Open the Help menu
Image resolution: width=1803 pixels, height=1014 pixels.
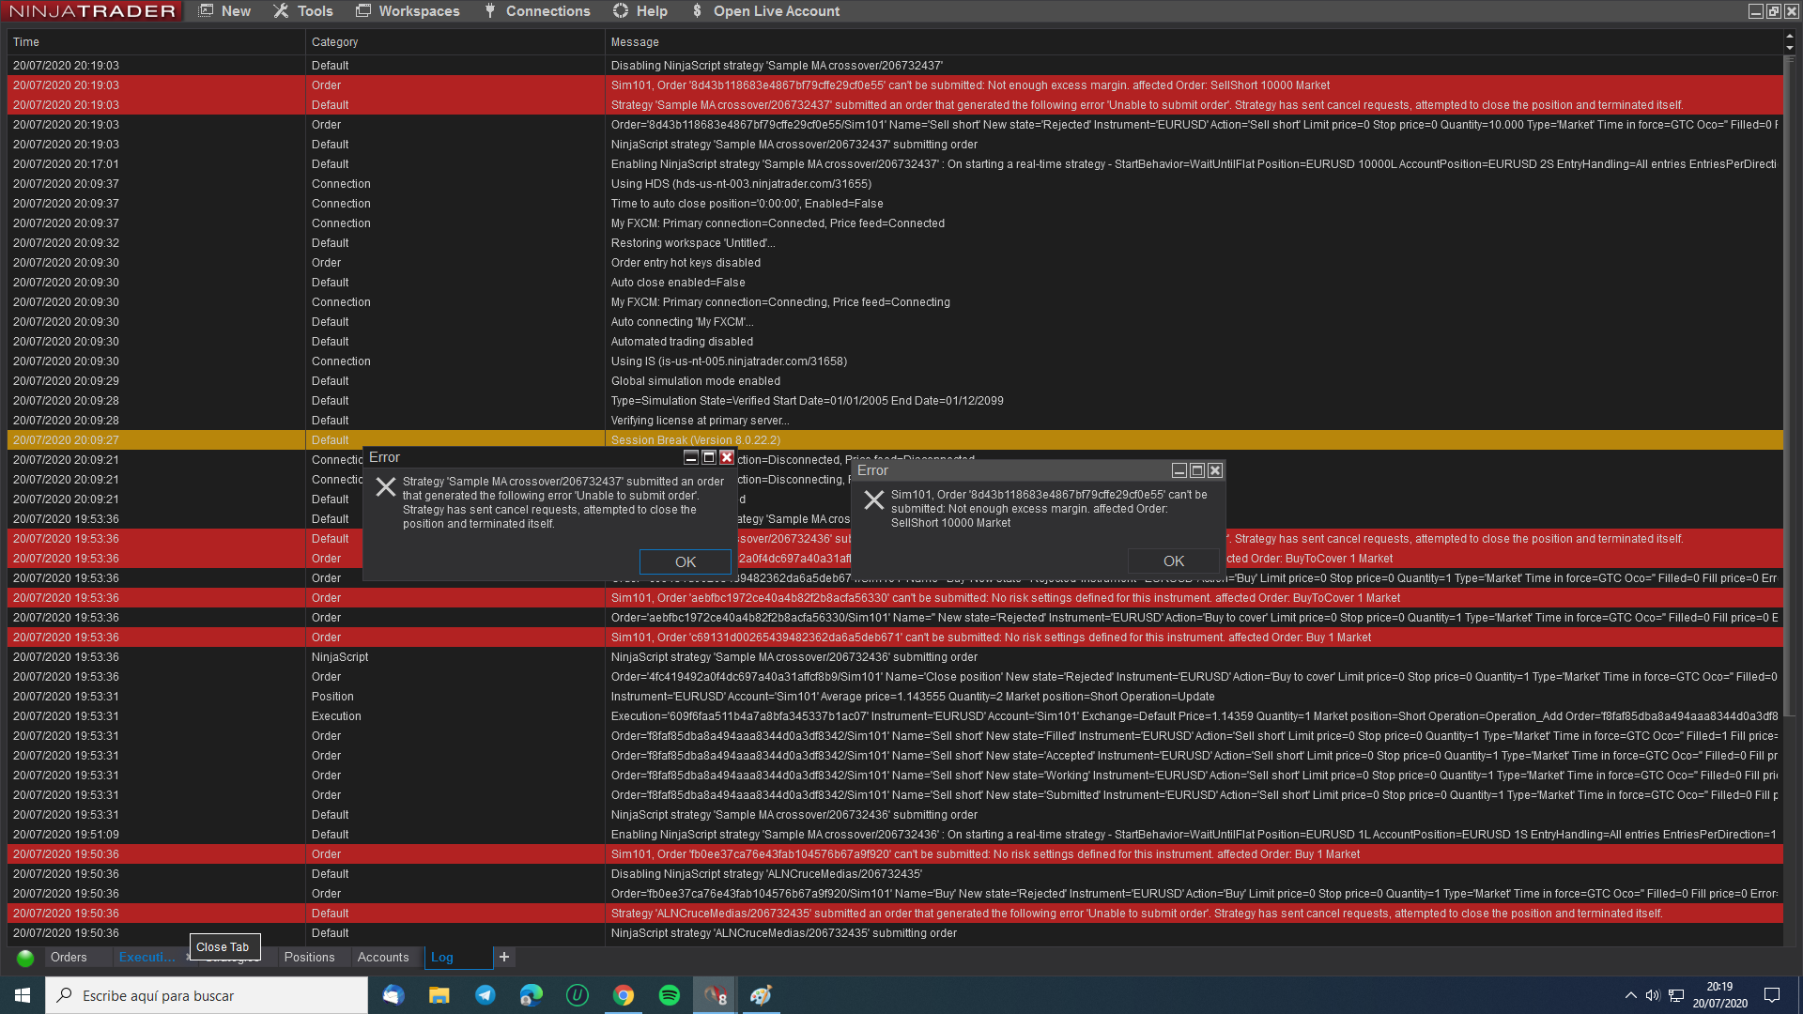point(640,11)
